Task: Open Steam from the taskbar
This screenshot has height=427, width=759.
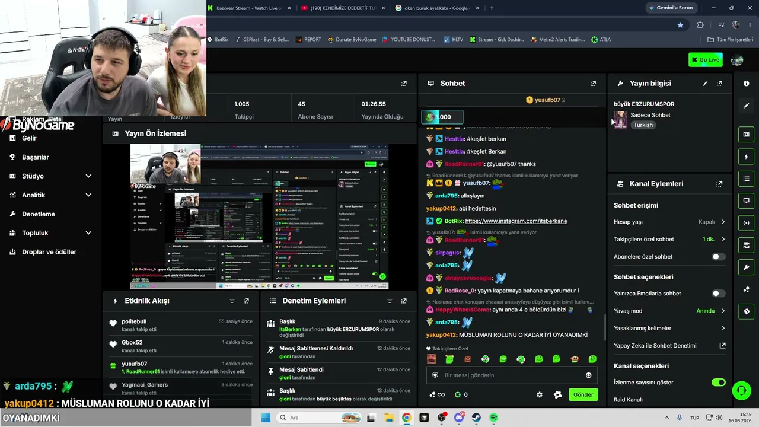Action: (476, 418)
